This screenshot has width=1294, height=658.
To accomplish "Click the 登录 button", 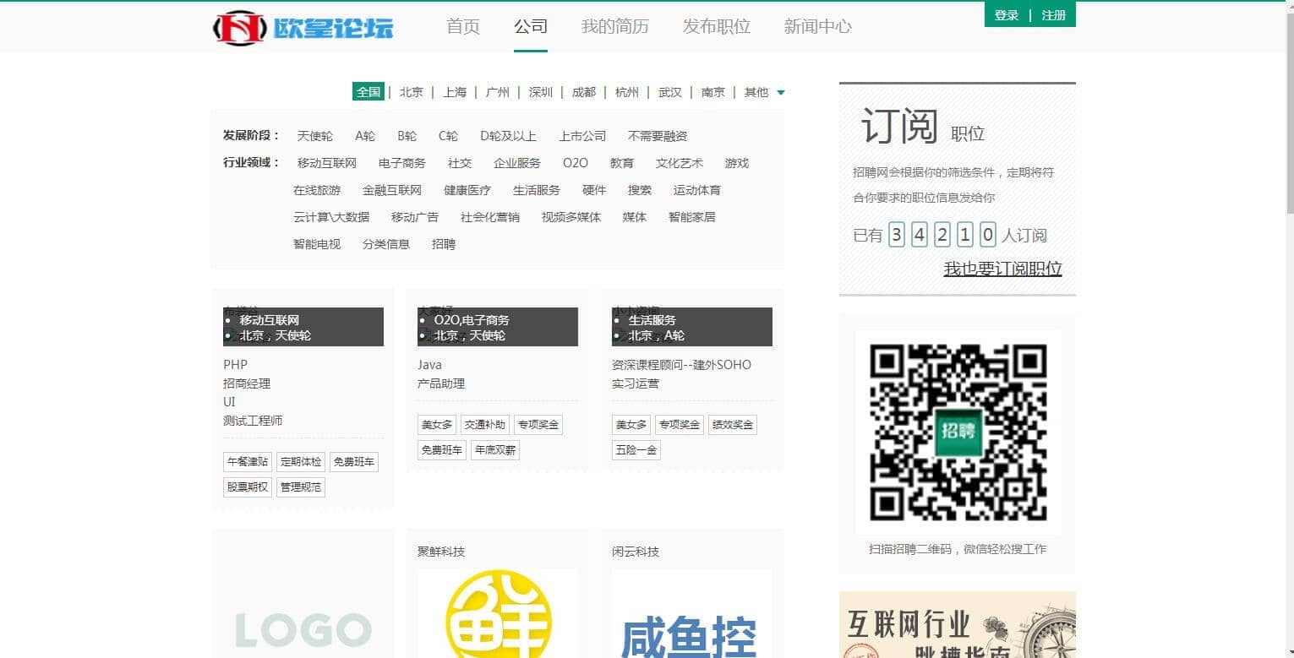I will pos(1007,15).
